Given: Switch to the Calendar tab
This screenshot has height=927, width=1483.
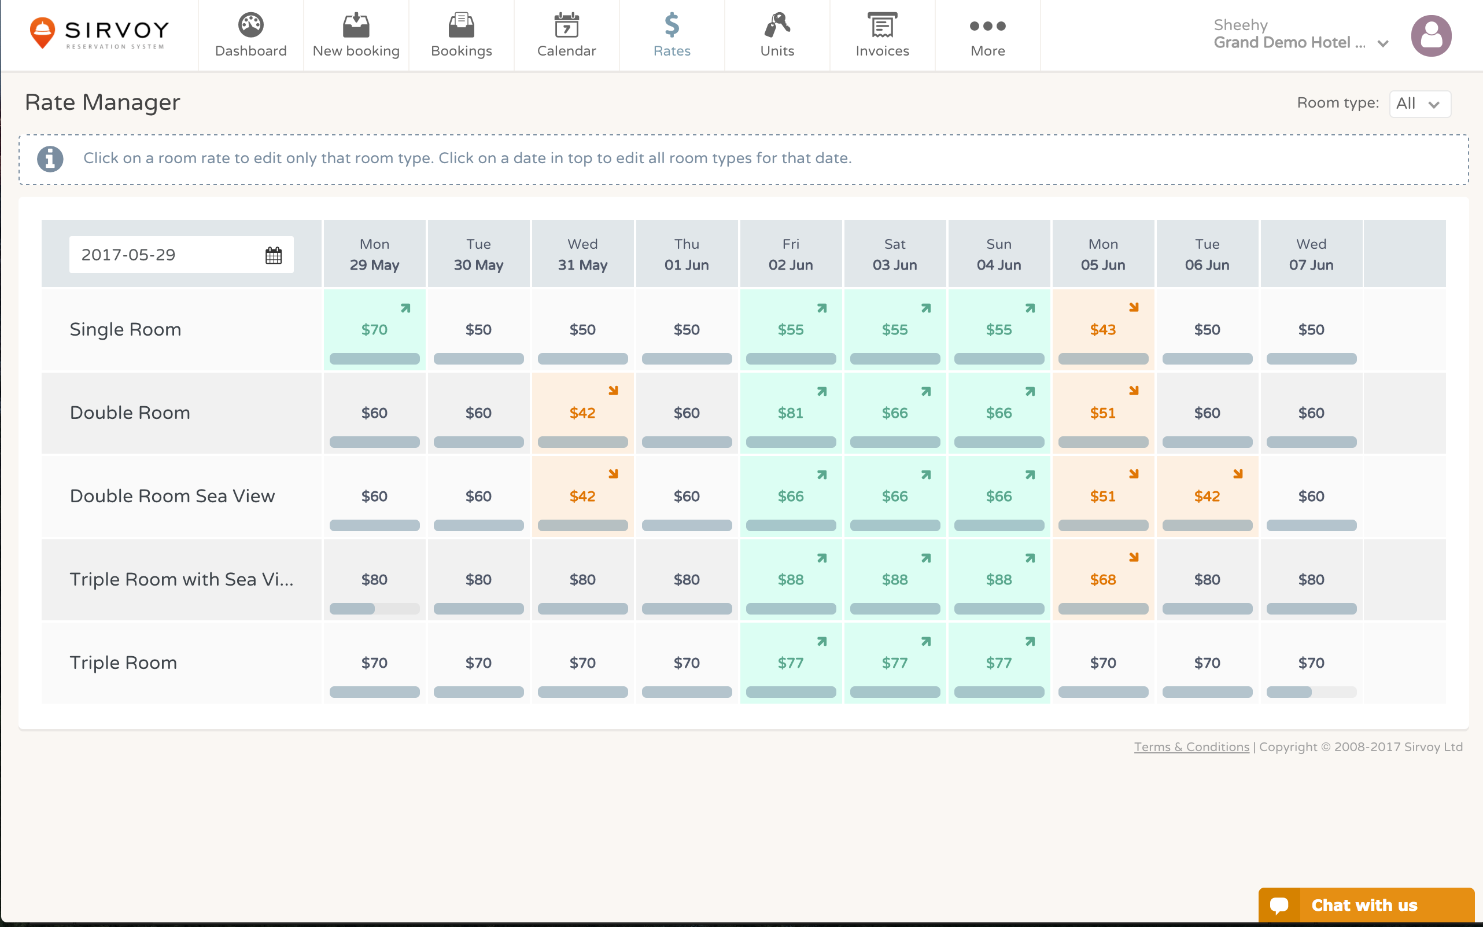Looking at the screenshot, I should [x=566, y=35].
